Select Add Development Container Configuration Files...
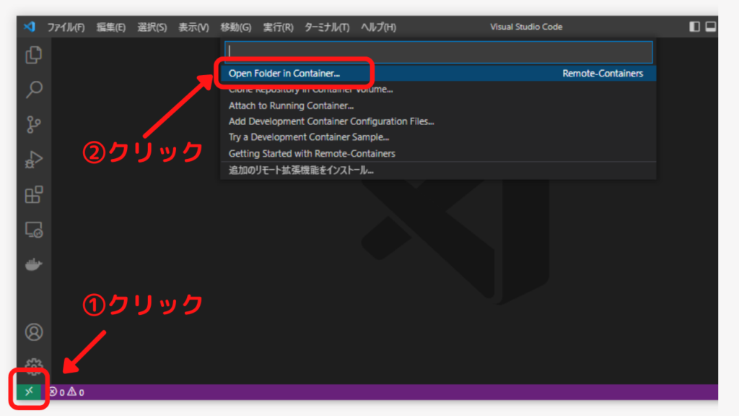 (x=438, y=121)
